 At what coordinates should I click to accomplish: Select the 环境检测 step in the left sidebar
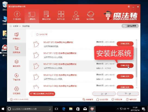[17, 36]
